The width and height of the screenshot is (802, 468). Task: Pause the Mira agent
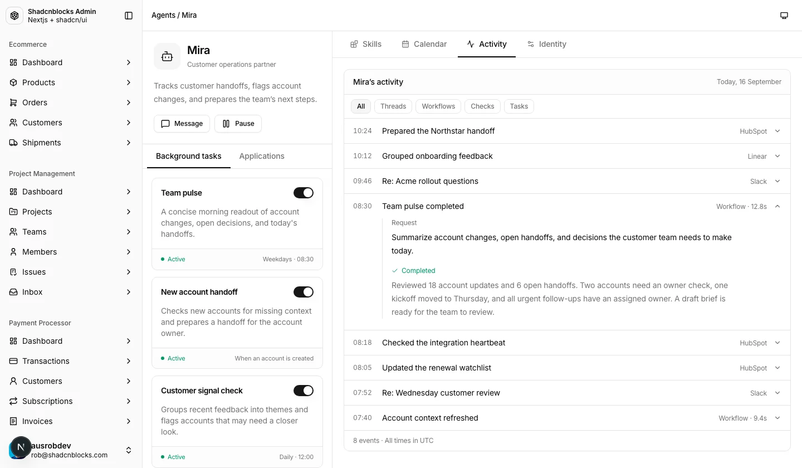(238, 124)
